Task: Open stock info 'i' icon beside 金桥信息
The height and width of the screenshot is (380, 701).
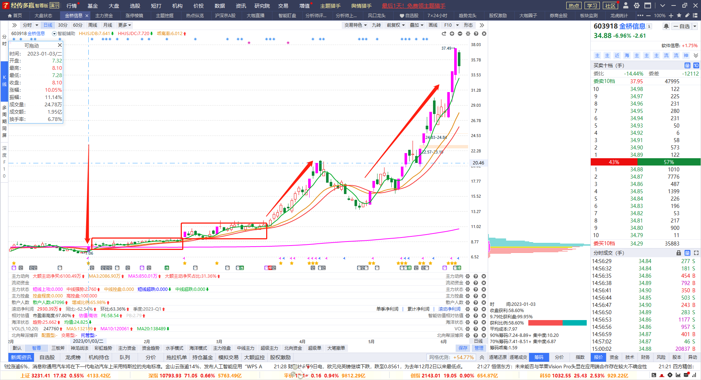Action: click(x=649, y=26)
